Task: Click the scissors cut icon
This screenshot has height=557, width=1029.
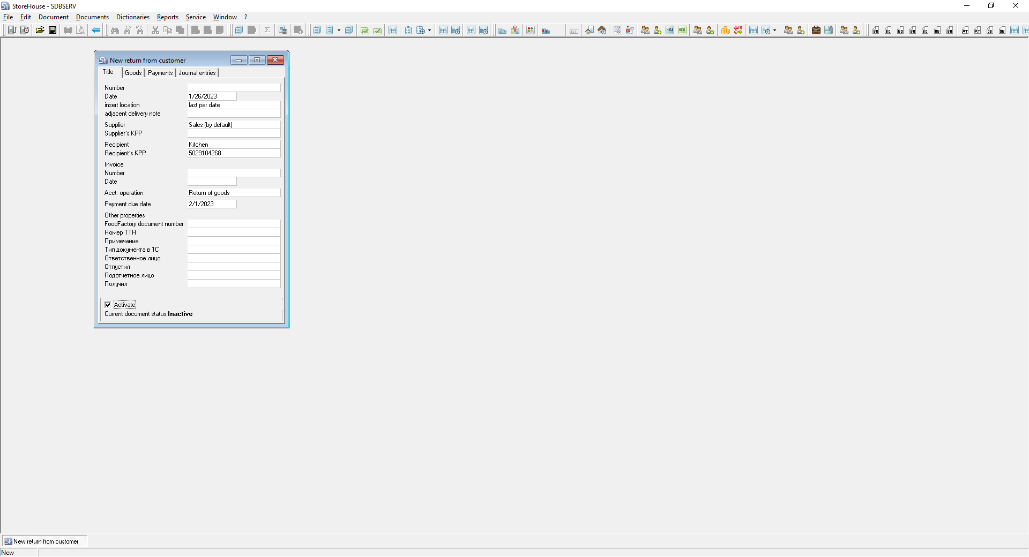Action: pyautogui.click(x=155, y=30)
